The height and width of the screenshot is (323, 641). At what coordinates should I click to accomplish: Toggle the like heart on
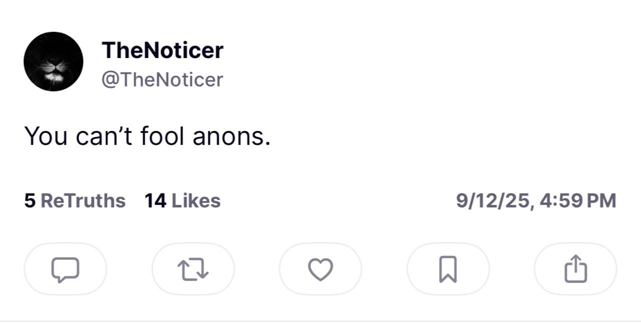coord(320,269)
